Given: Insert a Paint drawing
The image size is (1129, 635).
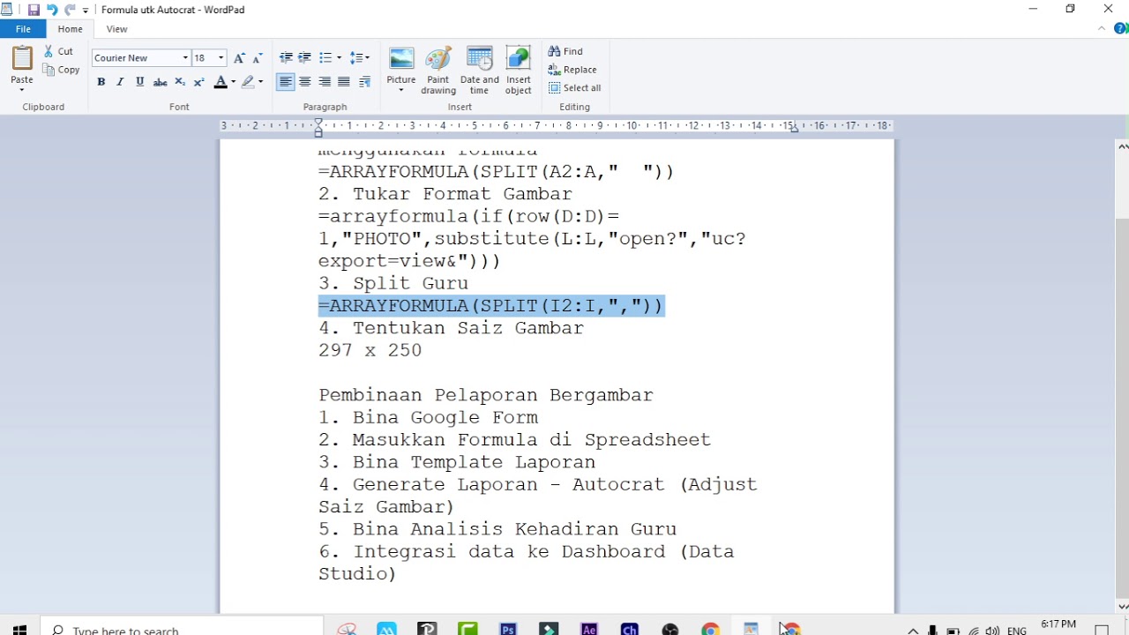Looking at the screenshot, I should click(438, 71).
